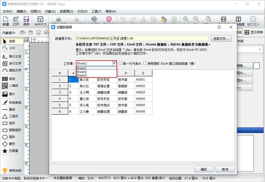
Task: Select the QR code (二维码) tool
Action: pos(12,86)
